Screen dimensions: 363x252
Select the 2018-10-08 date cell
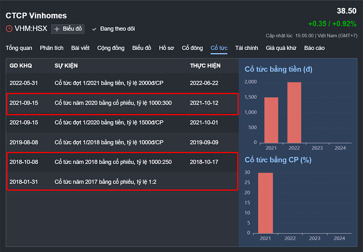[x=24, y=162]
